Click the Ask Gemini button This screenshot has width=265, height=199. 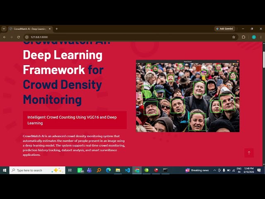pyautogui.click(x=225, y=29)
